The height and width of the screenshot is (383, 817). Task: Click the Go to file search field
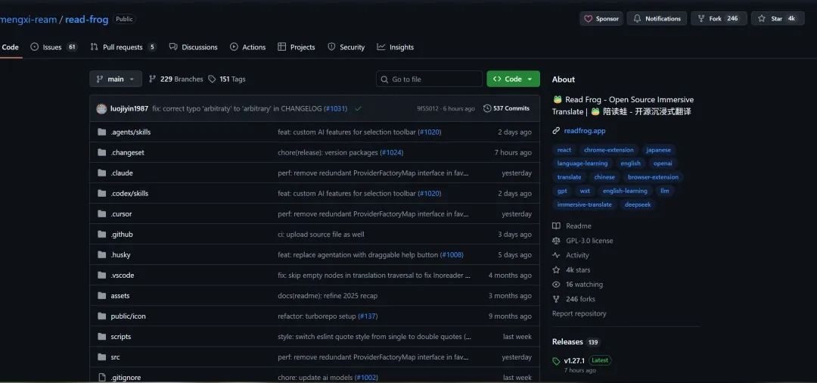coord(430,79)
